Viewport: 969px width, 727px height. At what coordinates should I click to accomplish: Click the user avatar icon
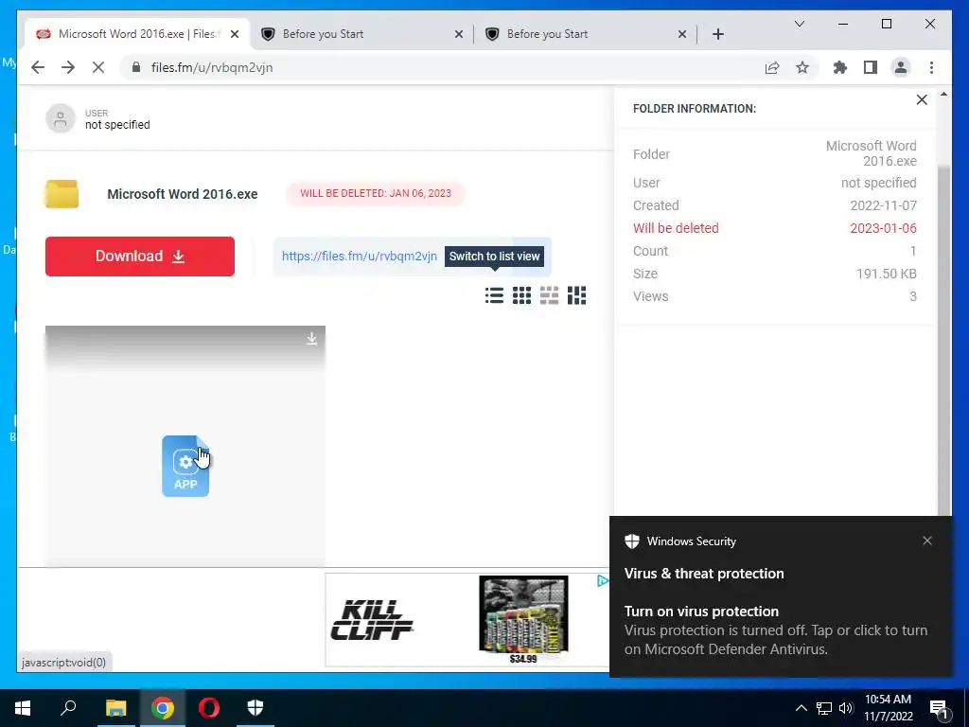61,118
